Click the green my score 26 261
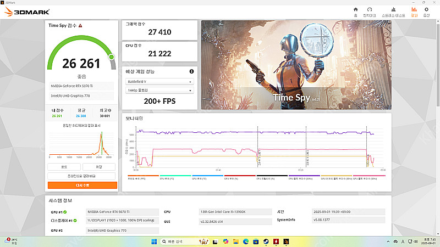This screenshot has height=247, width=440. [x=57, y=116]
